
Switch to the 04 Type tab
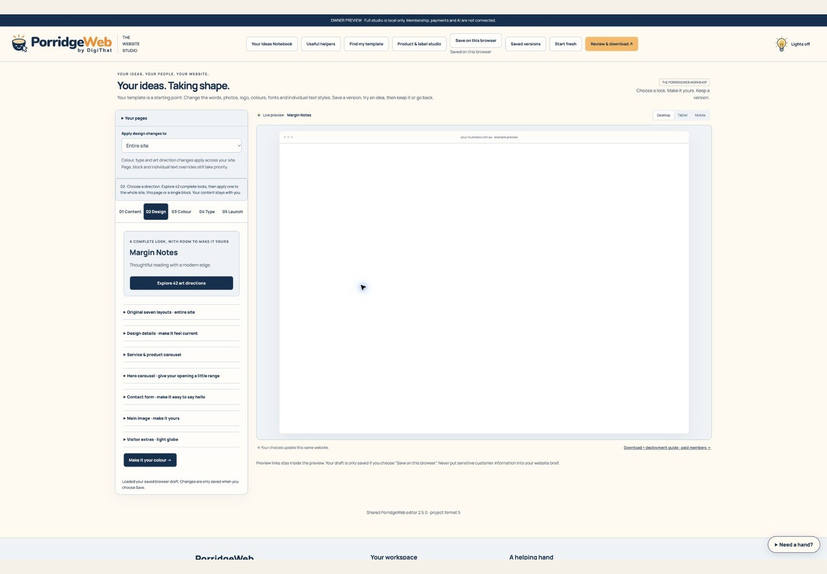(x=207, y=212)
